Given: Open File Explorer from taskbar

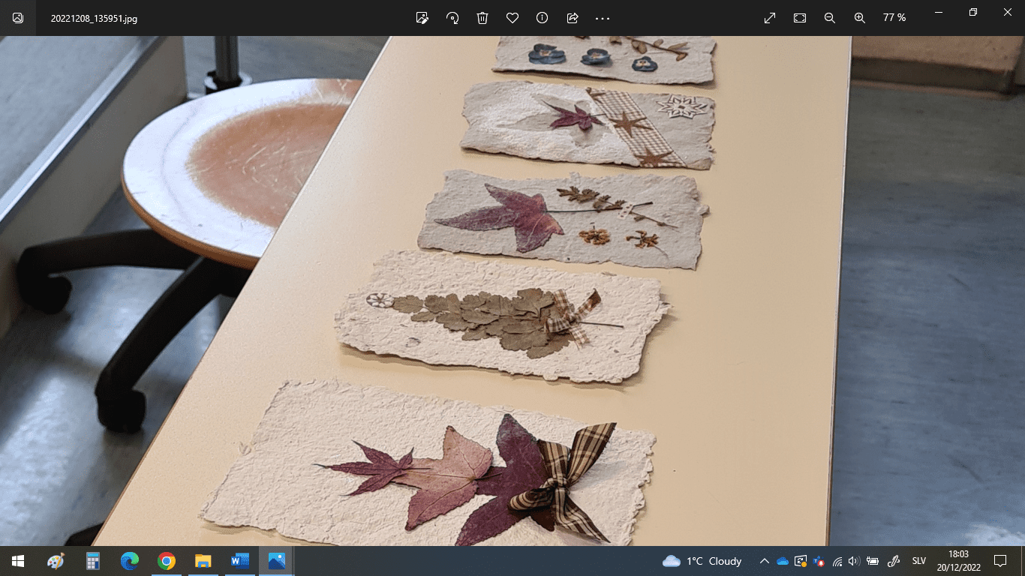Looking at the screenshot, I should pos(203,561).
